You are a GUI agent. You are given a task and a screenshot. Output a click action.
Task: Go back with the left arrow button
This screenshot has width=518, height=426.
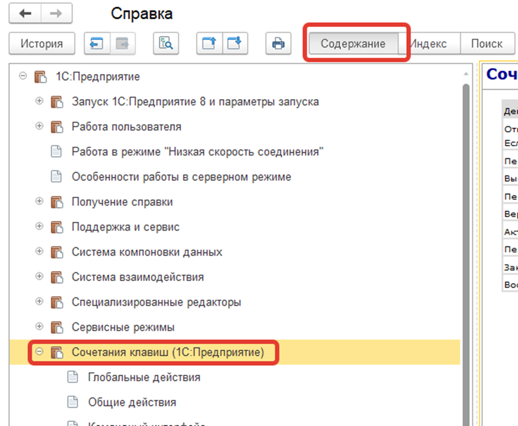25,13
